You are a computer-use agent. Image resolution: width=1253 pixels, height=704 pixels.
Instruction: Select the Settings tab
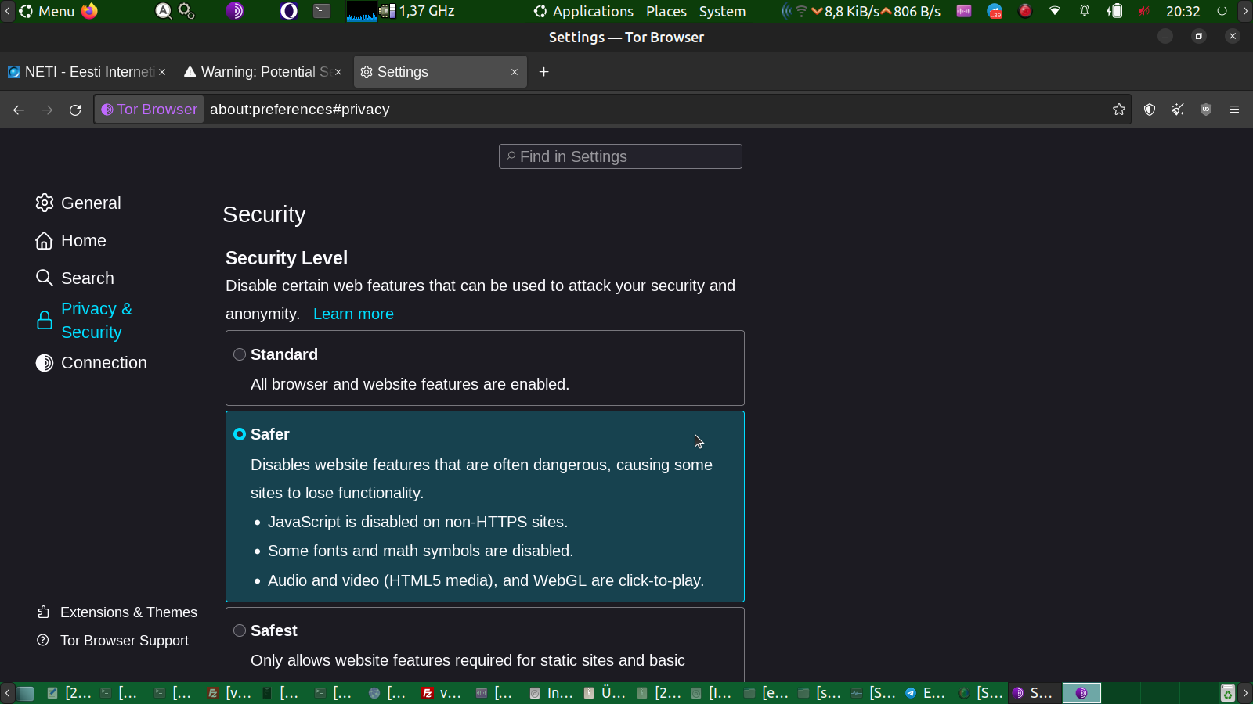[x=440, y=72]
